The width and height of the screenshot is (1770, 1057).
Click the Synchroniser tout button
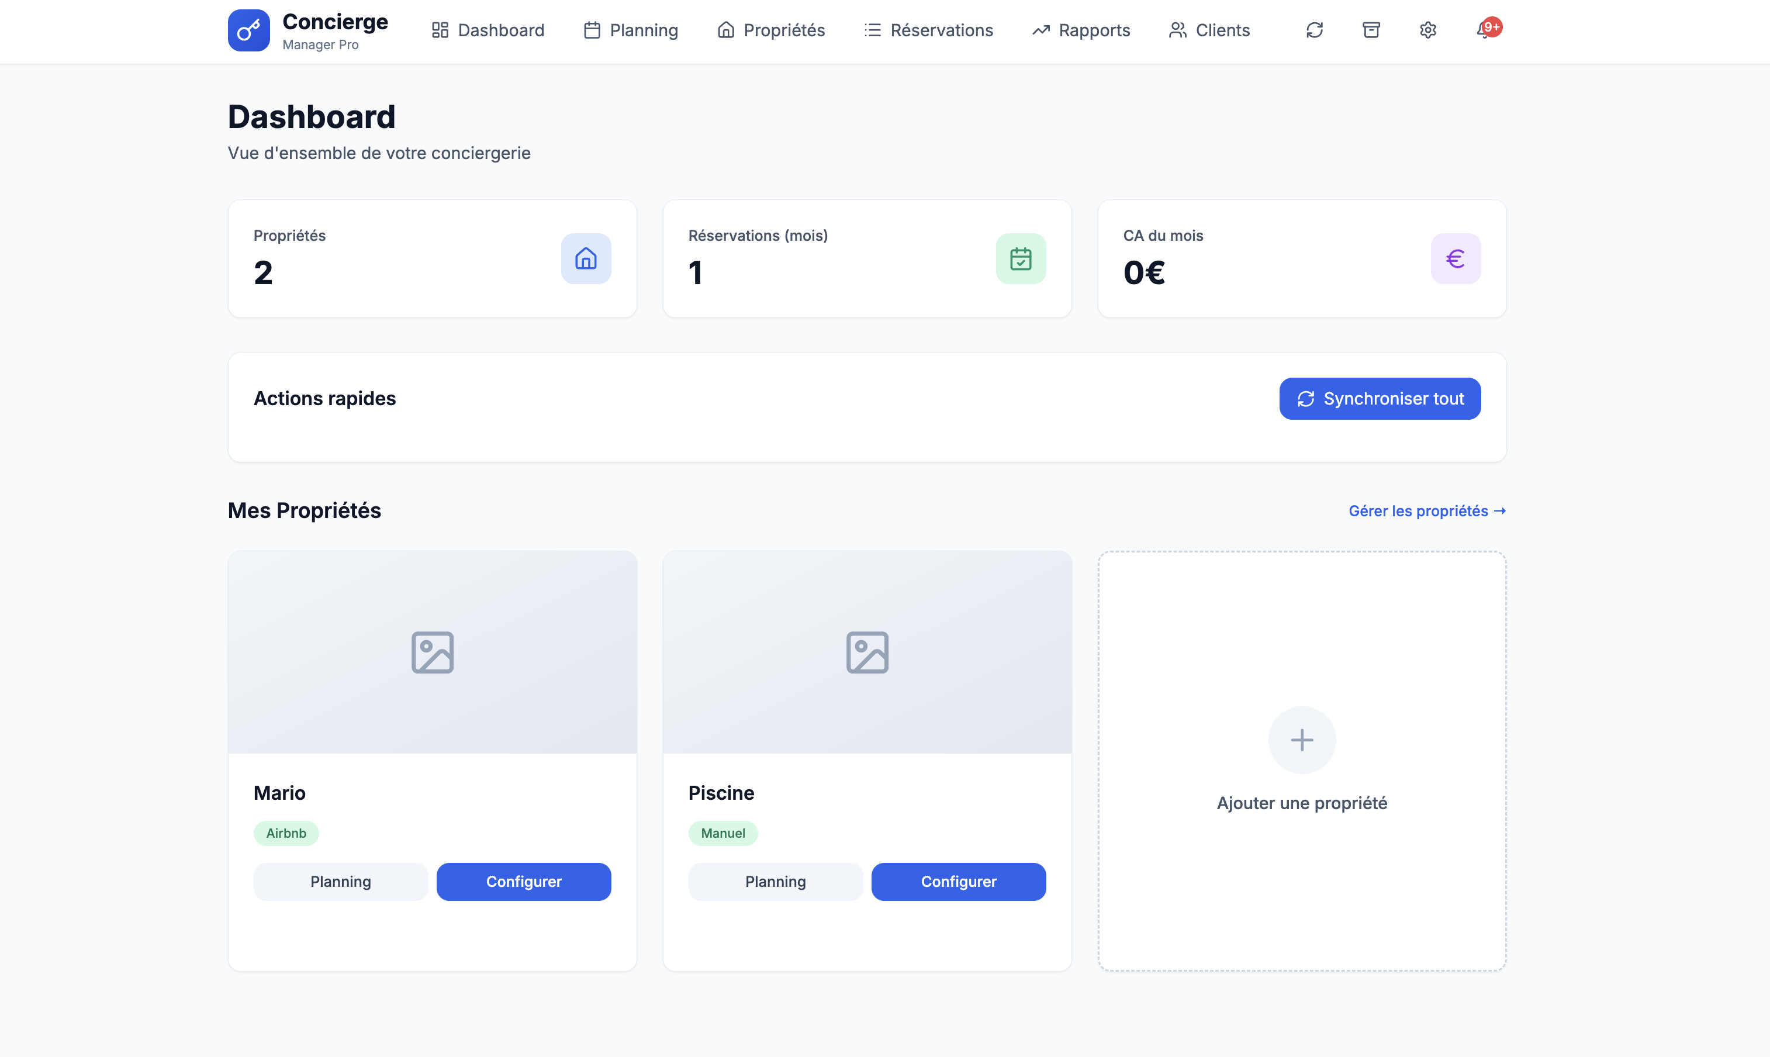click(1379, 398)
